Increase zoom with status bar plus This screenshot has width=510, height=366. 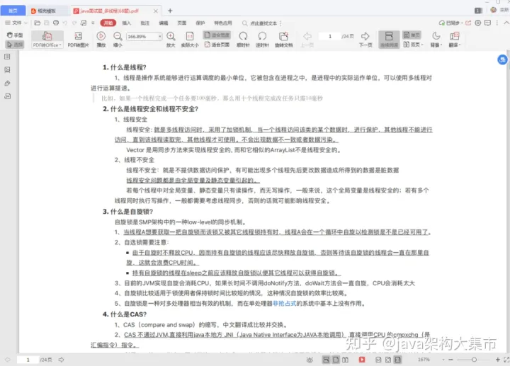[498, 360]
